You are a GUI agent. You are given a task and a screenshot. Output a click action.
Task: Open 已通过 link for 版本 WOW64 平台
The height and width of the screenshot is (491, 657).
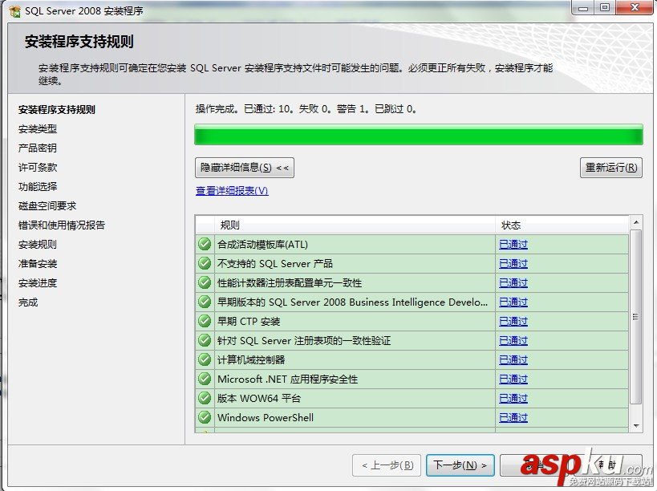coord(513,399)
